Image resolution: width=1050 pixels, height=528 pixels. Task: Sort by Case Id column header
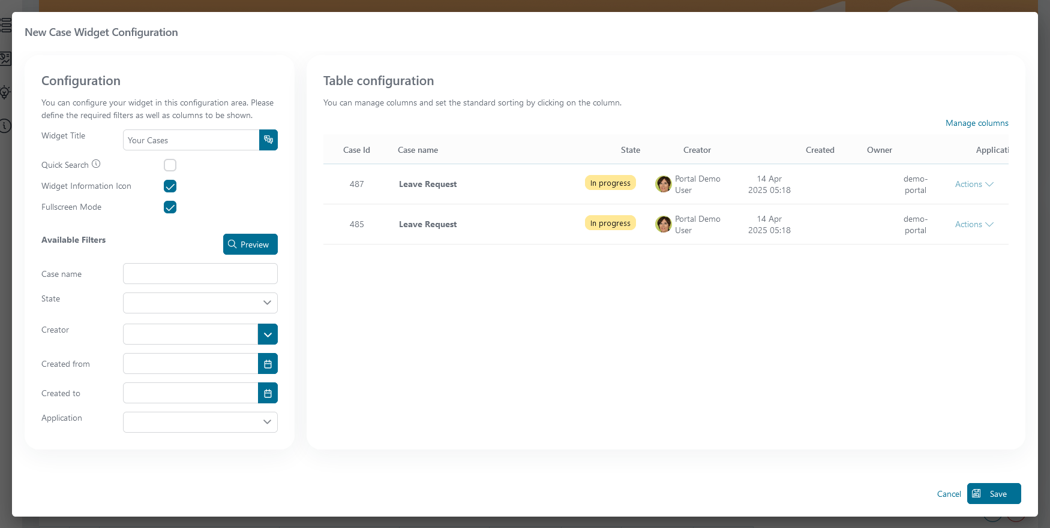(356, 150)
